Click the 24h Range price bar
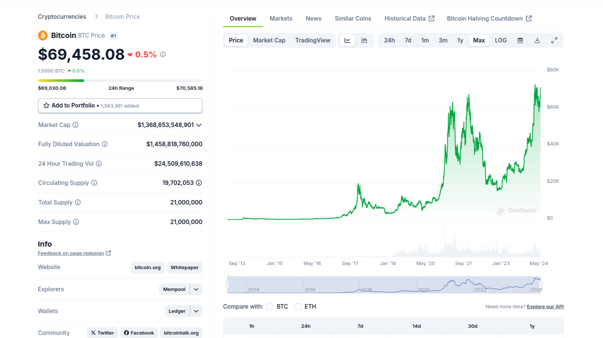 [120, 80]
